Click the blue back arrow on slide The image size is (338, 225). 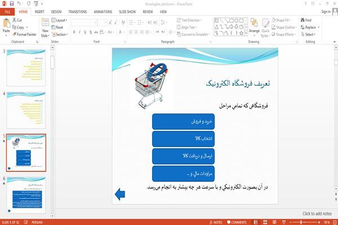(x=120, y=194)
